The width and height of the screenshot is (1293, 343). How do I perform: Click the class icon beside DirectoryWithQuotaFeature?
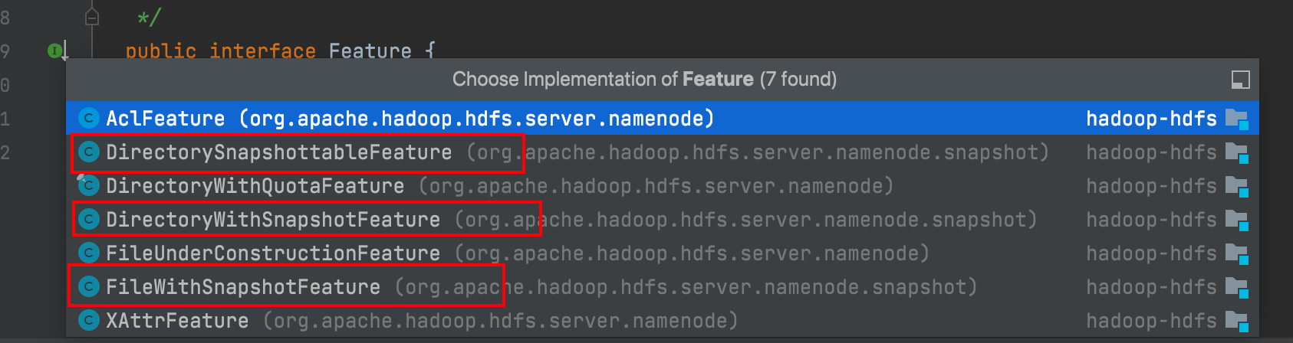pyautogui.click(x=89, y=186)
